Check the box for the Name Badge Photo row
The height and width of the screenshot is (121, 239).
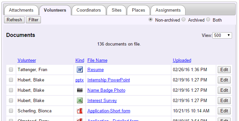11,90
